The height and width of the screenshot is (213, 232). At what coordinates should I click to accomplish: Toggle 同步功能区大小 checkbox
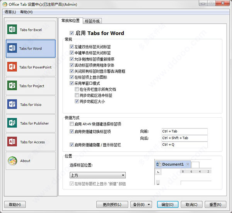click(x=77, y=101)
